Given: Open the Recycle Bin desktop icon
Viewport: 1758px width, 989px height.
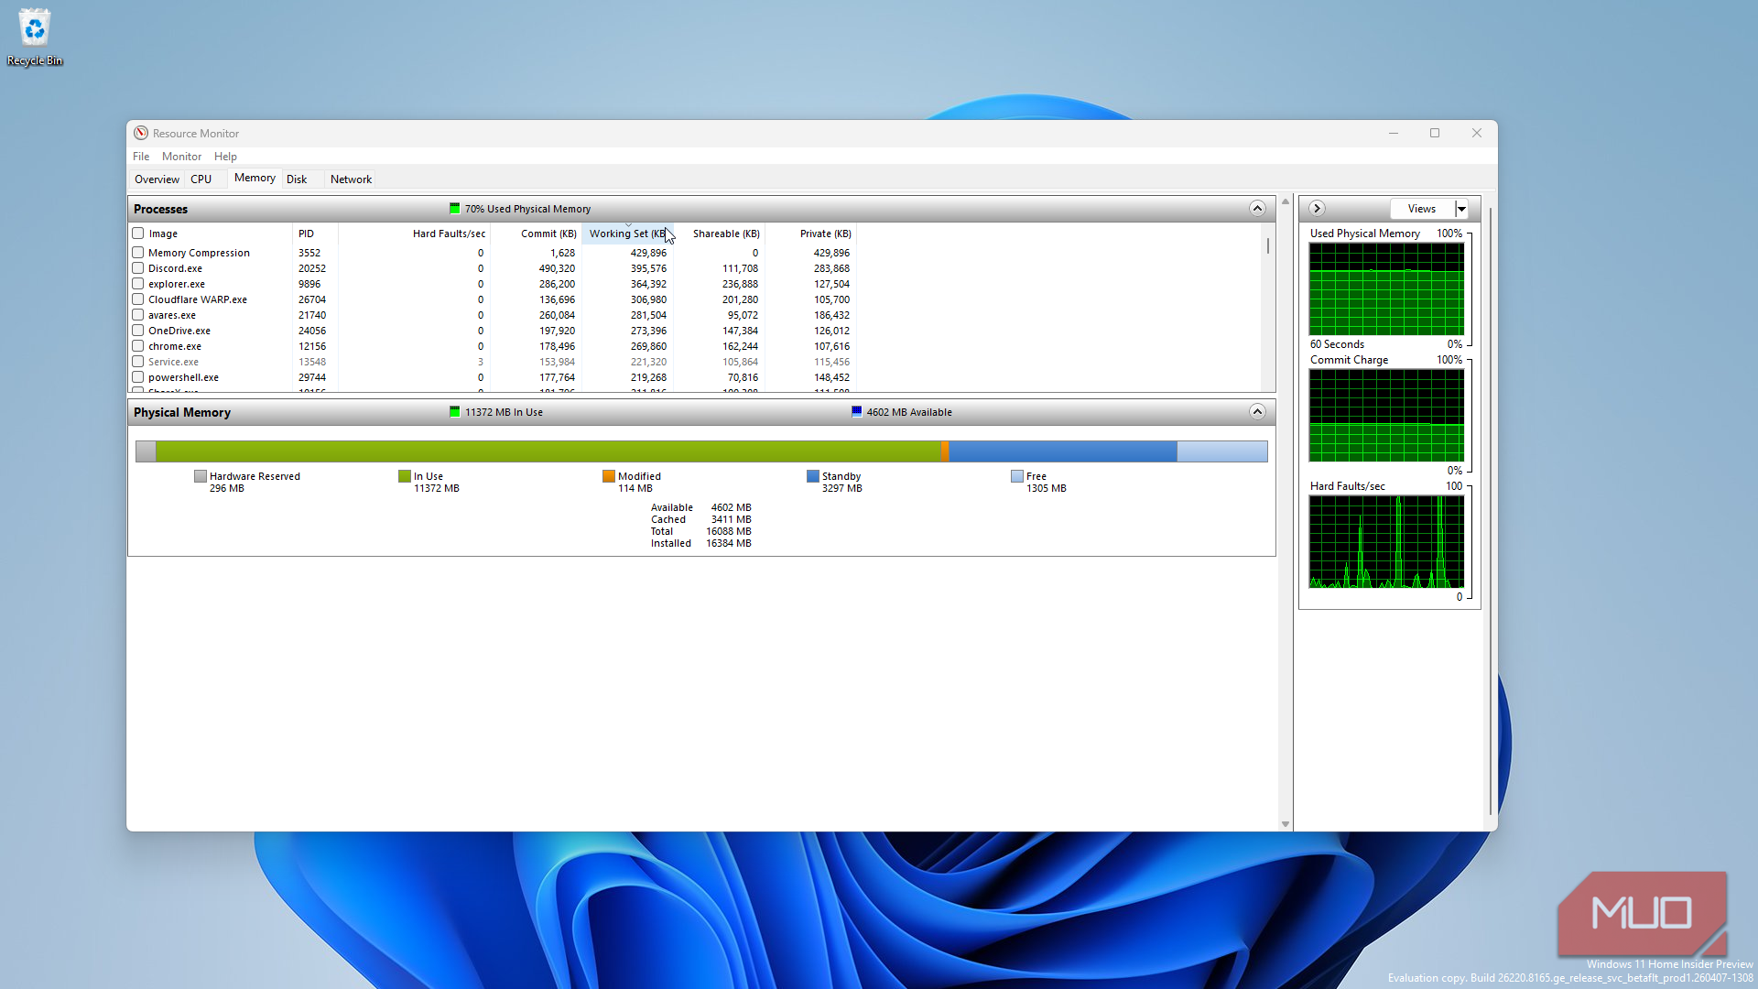Looking at the screenshot, I should pos(35,38).
